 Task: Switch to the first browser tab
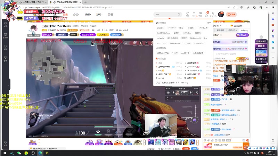pos(33,2)
